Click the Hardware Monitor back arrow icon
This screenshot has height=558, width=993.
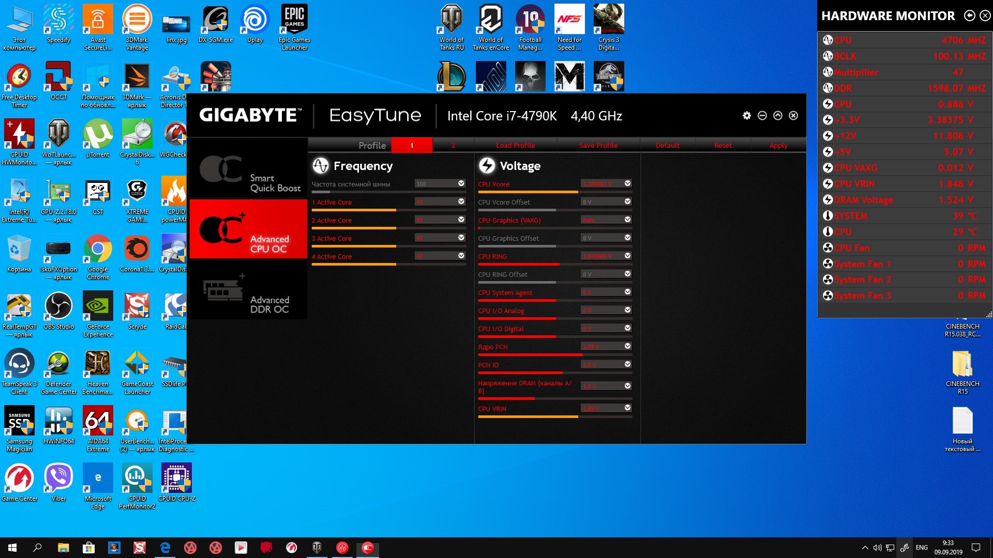[x=970, y=16]
